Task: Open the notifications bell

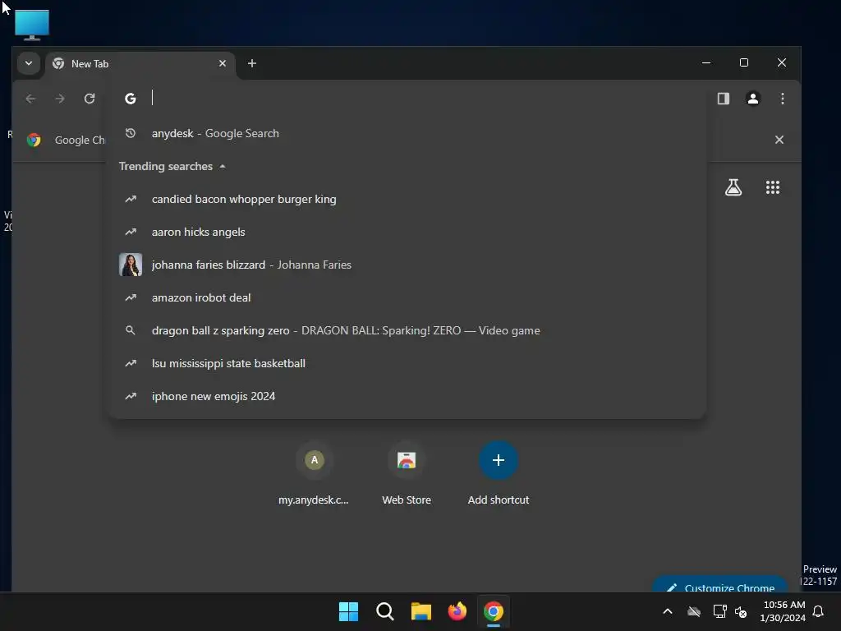Action: (819, 611)
